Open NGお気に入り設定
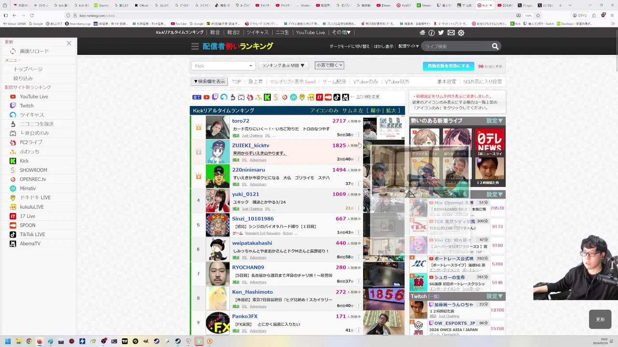Screen dimensions: 618x347 (482, 81)
